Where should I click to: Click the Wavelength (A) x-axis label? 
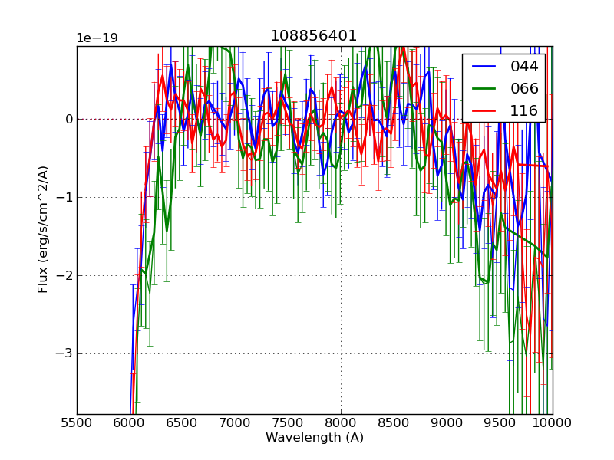(x=315, y=438)
